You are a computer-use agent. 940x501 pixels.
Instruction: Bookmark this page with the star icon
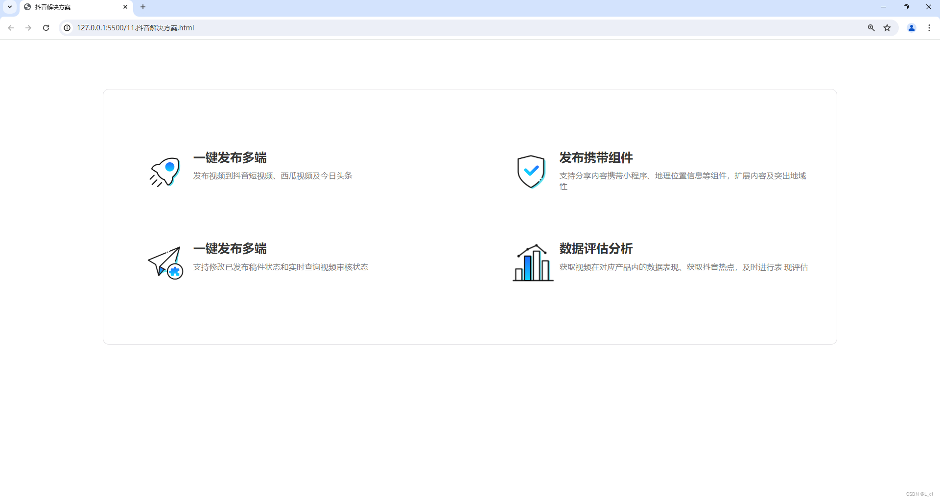[887, 28]
